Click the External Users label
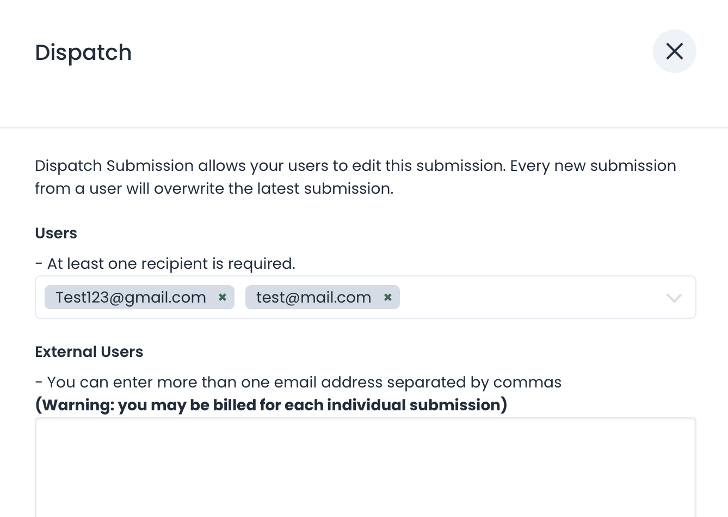 (x=89, y=352)
